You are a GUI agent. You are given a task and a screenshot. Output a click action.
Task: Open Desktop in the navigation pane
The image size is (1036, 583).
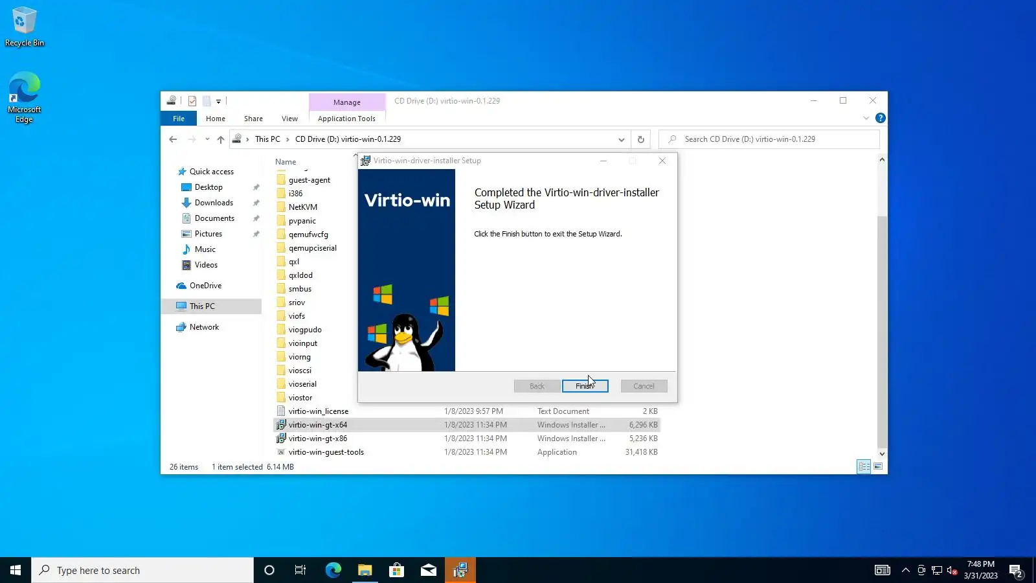click(x=208, y=187)
